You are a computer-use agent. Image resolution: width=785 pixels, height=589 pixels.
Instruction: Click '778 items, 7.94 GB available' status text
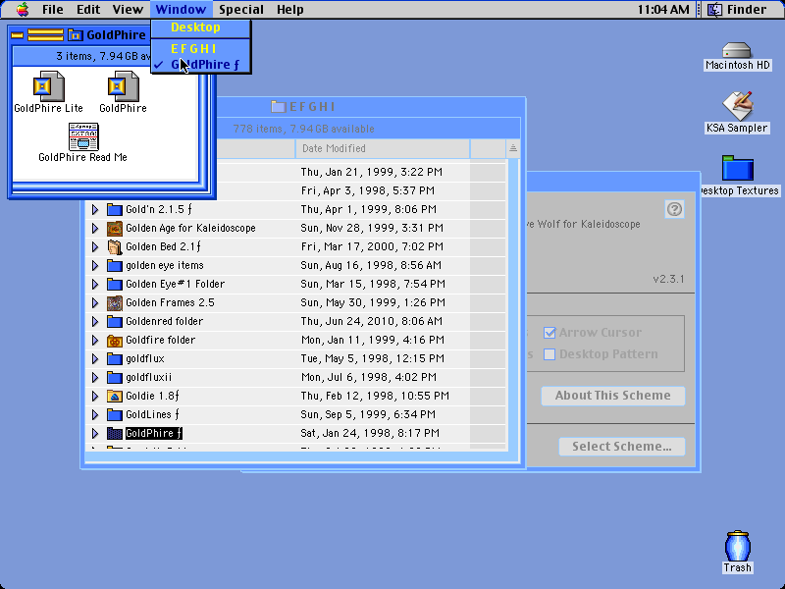(x=303, y=129)
